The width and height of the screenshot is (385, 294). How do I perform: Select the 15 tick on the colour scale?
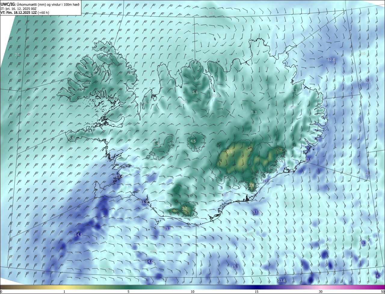coord(257,292)
